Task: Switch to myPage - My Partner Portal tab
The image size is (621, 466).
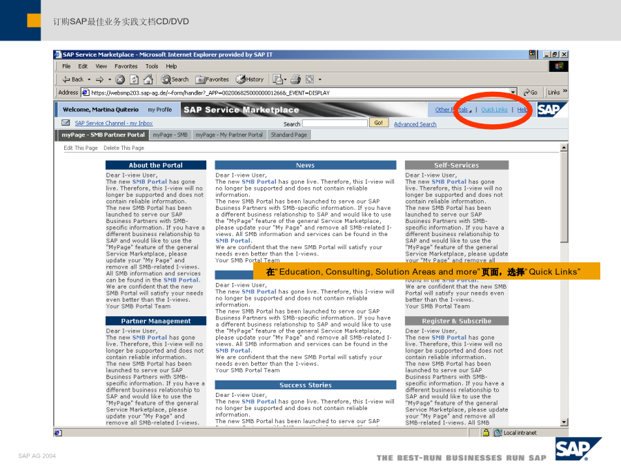Action: coord(229,135)
